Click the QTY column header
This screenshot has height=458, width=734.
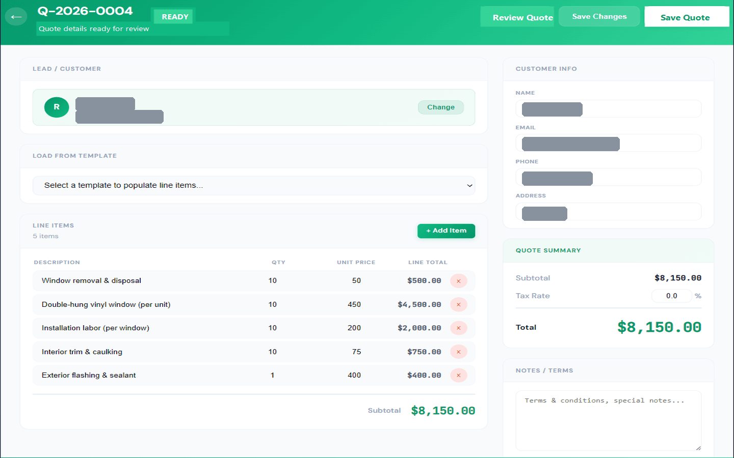pos(278,263)
